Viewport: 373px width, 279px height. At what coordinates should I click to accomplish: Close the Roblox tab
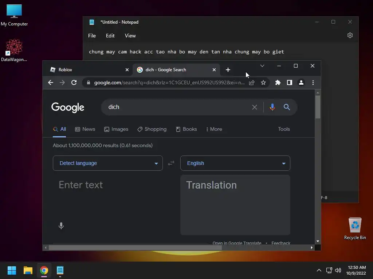click(x=127, y=70)
